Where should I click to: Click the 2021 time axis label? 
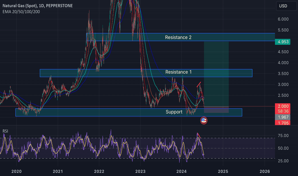click(x=58, y=172)
